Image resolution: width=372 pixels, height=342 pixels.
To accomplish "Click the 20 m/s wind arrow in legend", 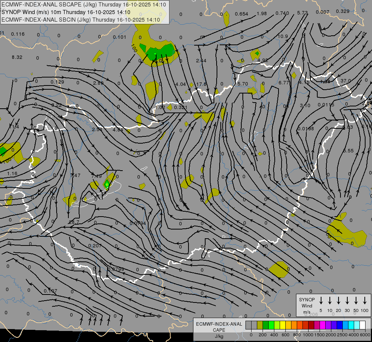I will coord(339,301).
